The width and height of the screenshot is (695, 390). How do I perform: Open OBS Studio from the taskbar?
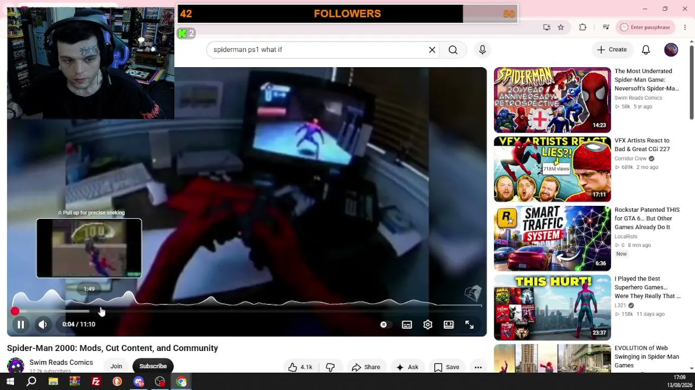(x=160, y=382)
